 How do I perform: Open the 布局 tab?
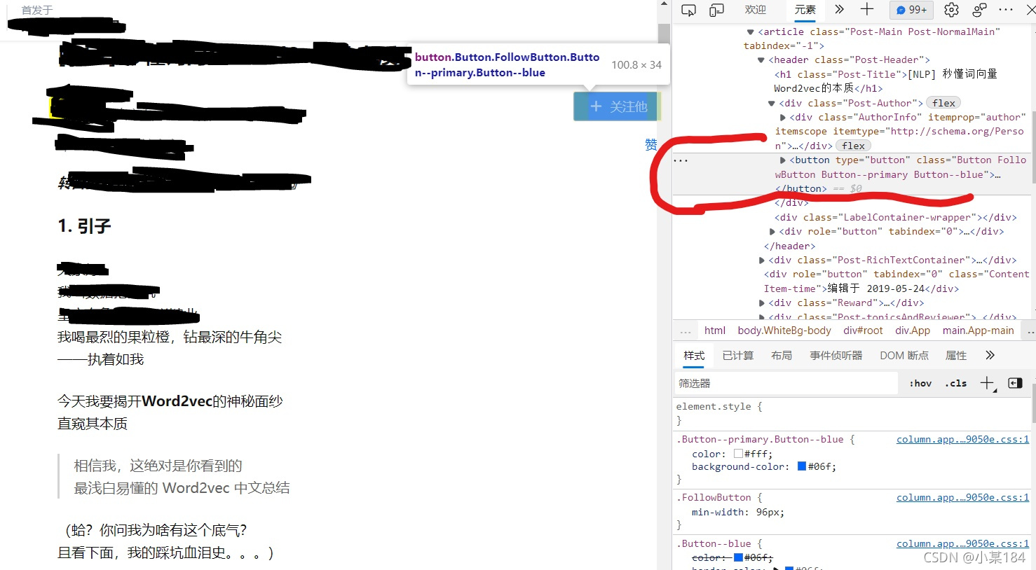coord(782,356)
